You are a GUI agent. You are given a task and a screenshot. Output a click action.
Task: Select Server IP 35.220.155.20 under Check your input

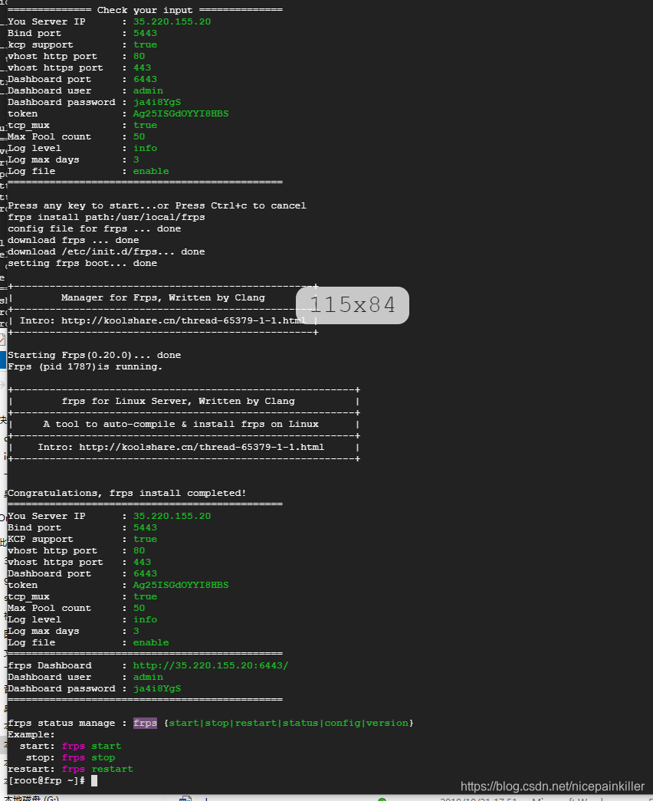point(172,21)
